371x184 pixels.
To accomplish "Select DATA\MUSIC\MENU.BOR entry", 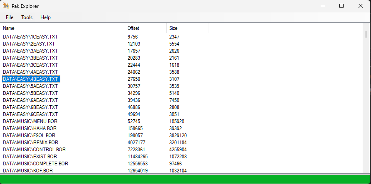I will pos(30,121).
